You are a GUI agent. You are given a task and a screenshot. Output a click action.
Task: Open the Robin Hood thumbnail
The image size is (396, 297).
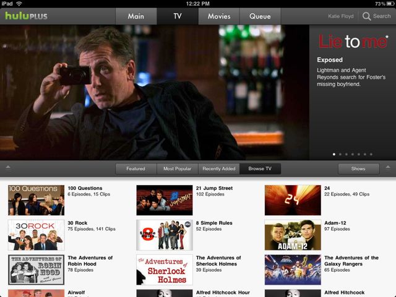36,270
